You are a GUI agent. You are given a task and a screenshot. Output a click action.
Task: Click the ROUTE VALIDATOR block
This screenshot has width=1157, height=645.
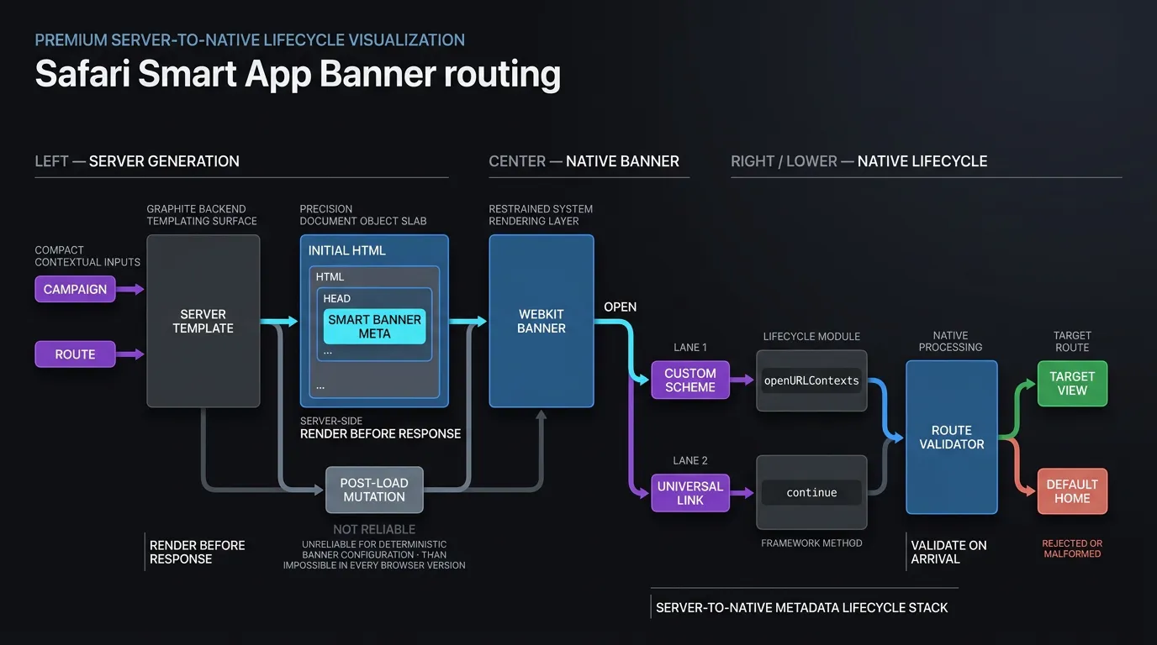(x=952, y=437)
